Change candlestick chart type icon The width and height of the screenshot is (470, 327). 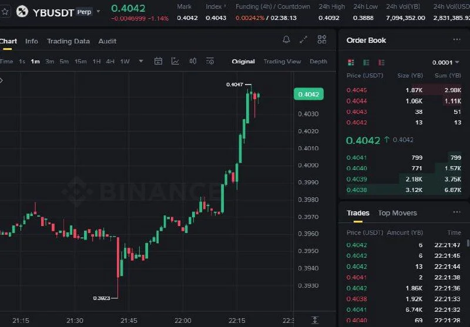coord(193,61)
